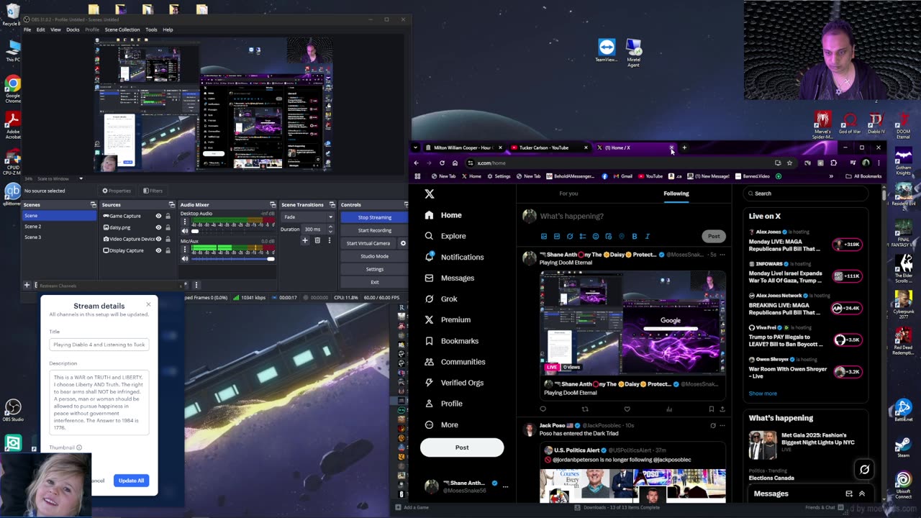Add emoji to post composer
This screenshot has width=921, height=518.
[x=595, y=236]
